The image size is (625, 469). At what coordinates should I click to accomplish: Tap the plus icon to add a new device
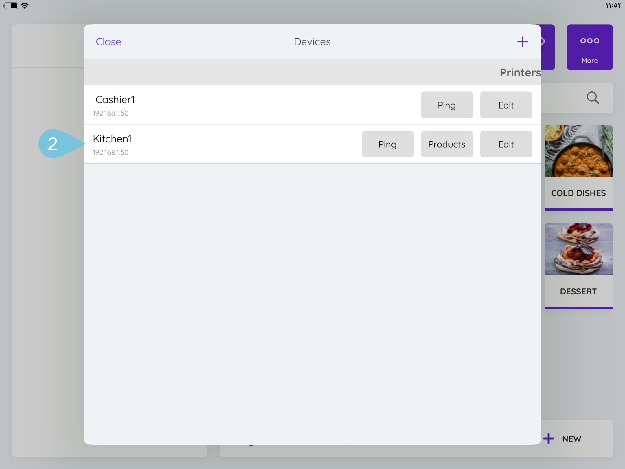tap(523, 41)
